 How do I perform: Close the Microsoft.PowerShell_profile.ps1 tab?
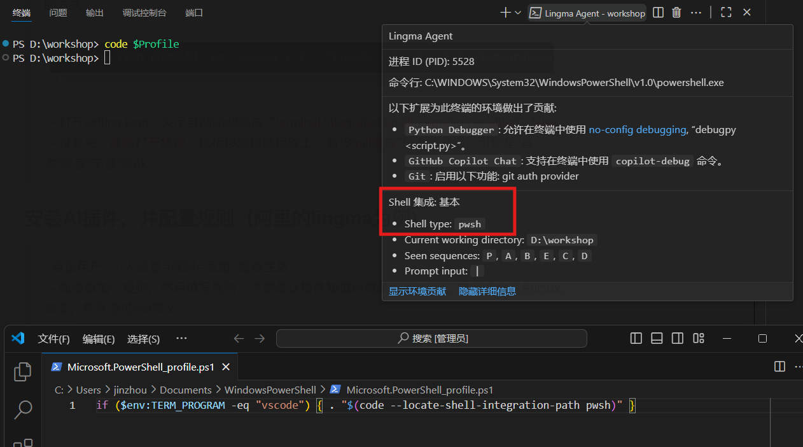pos(226,367)
